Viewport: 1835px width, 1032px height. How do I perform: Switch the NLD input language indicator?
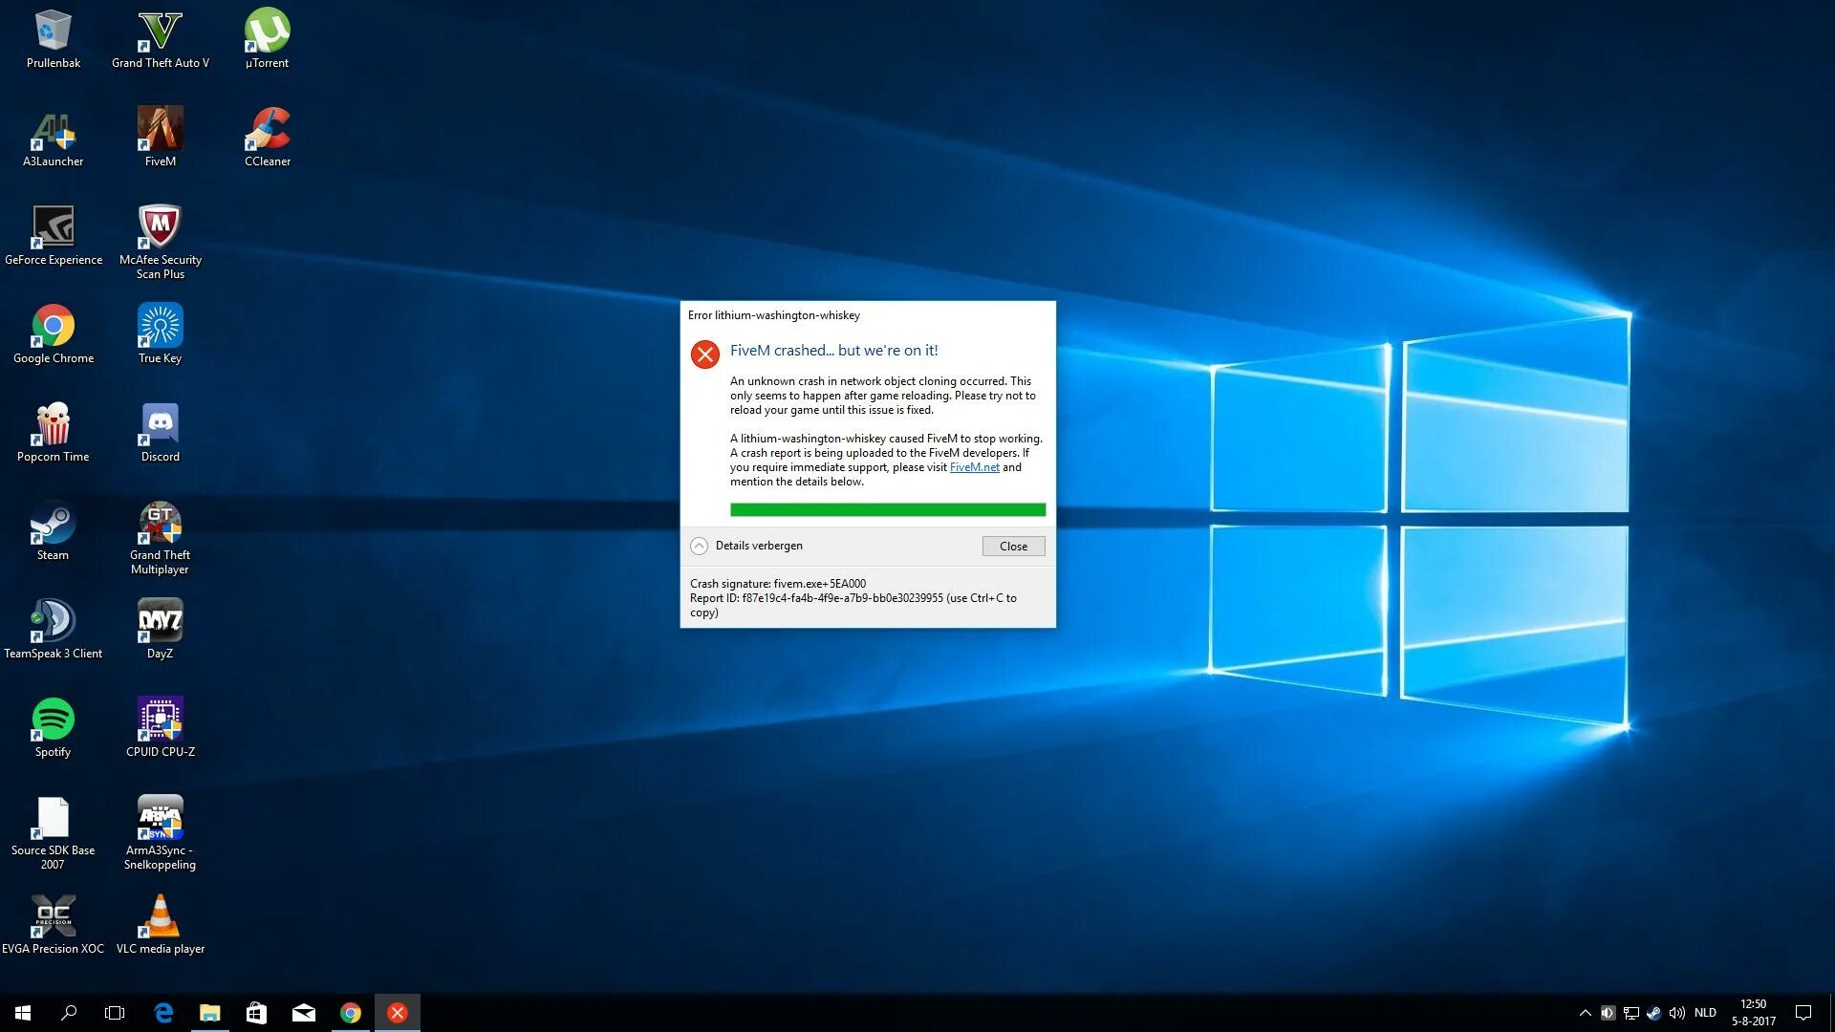point(1706,1013)
